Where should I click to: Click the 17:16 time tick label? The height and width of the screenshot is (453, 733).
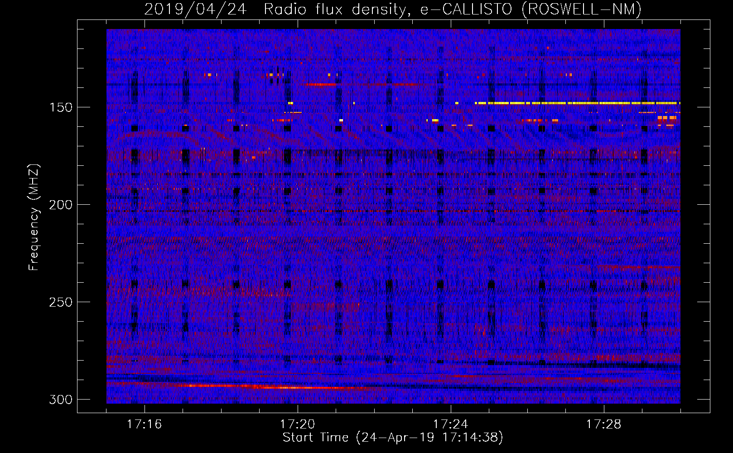144,424
